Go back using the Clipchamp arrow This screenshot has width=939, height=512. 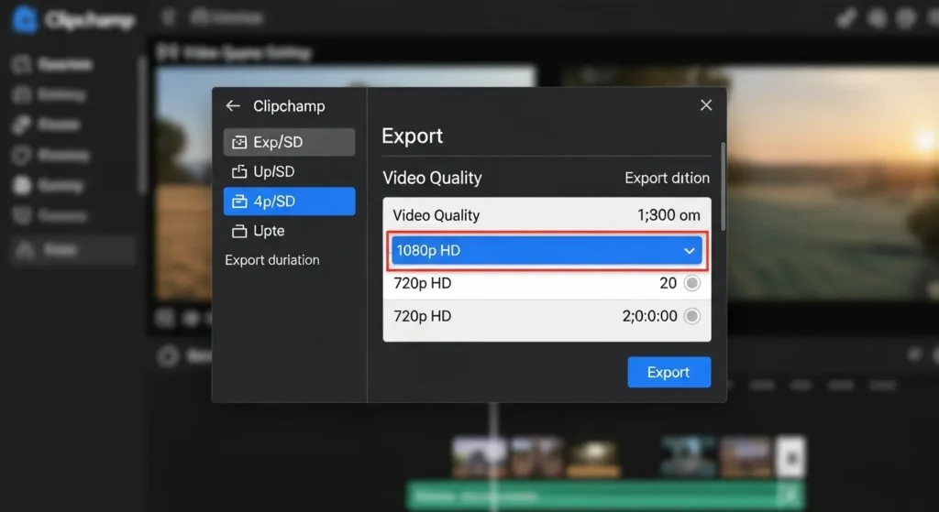(233, 106)
